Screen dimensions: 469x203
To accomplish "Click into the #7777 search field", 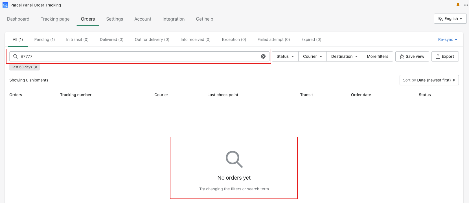I will (139, 56).
